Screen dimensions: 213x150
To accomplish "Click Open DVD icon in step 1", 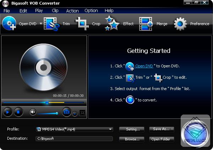I will [130, 66].
